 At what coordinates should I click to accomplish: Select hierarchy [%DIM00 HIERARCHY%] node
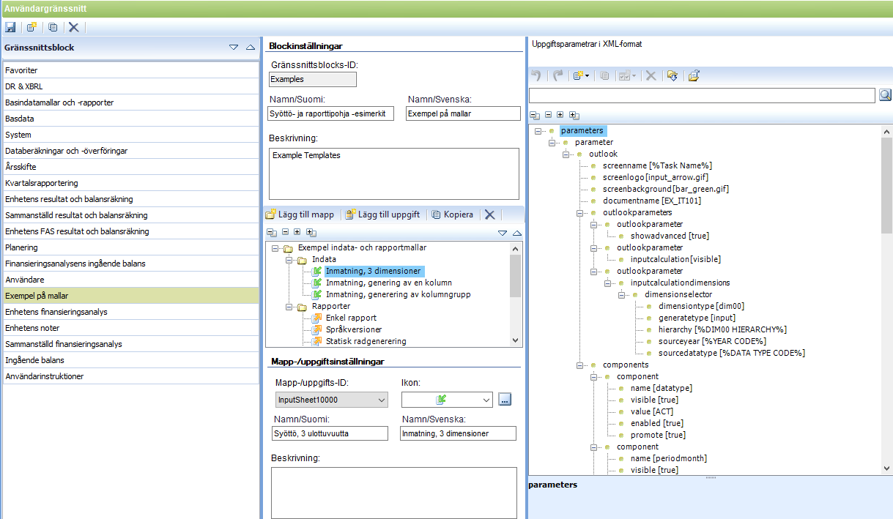tap(722, 329)
